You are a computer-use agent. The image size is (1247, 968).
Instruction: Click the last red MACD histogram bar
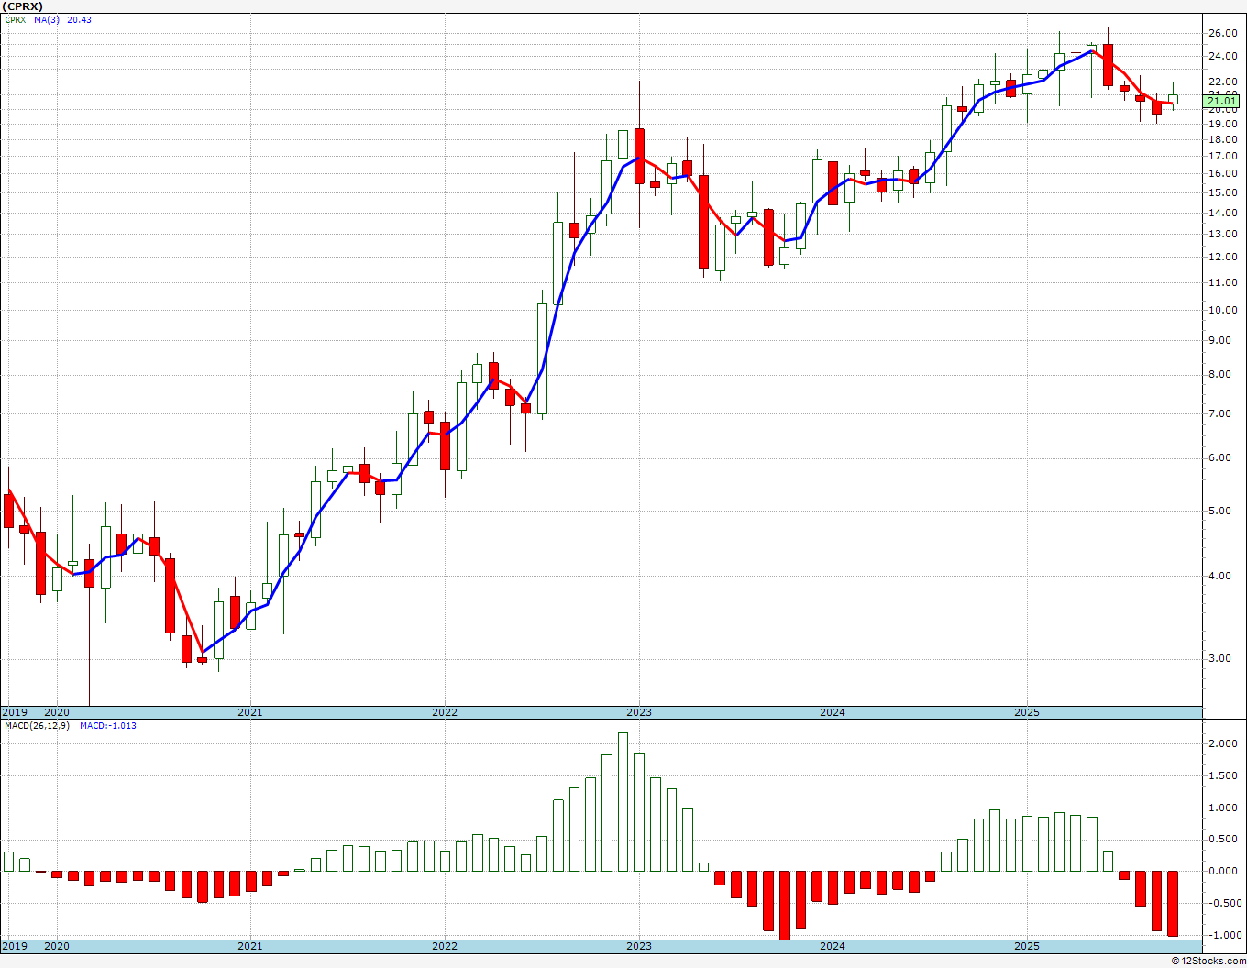point(1173,904)
